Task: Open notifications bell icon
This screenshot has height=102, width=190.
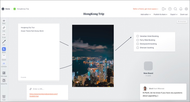Action: (x=181, y=9)
